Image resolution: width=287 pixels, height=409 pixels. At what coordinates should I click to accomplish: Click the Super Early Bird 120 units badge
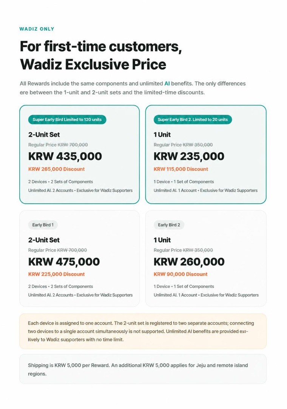(x=67, y=120)
